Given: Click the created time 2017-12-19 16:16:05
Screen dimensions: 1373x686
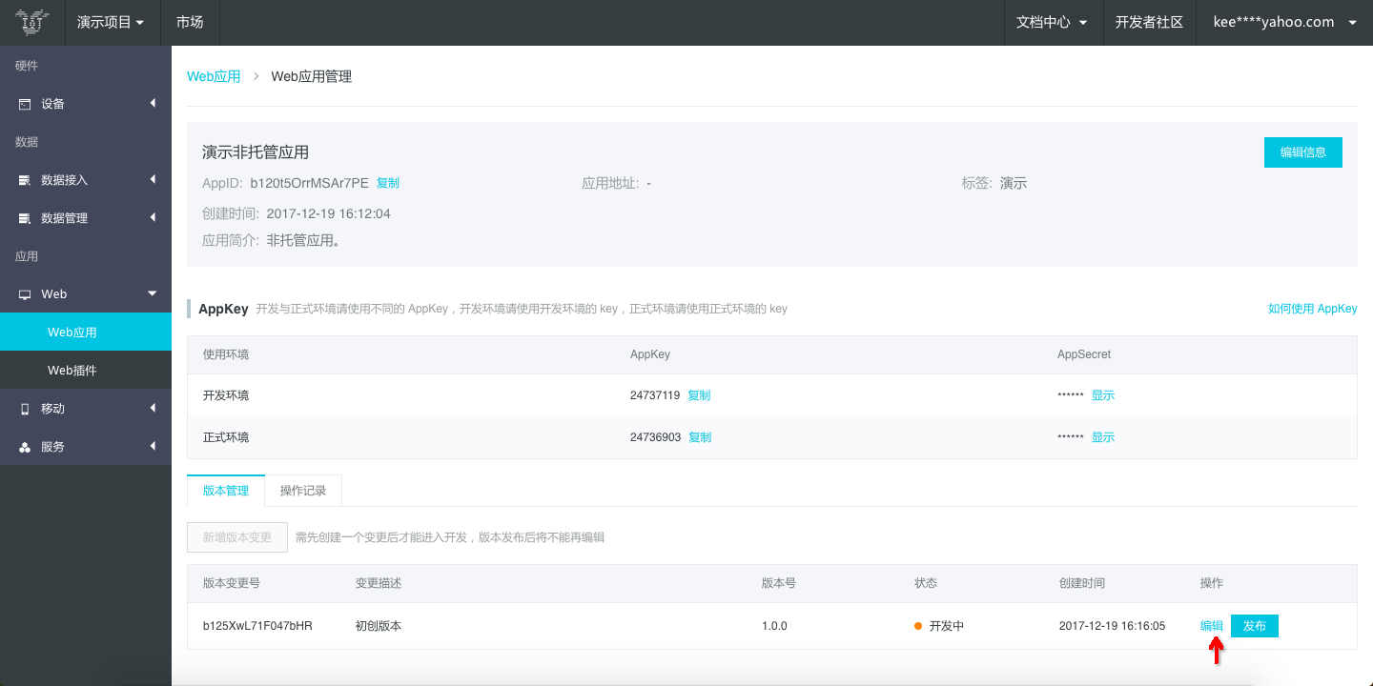Looking at the screenshot, I should (1112, 626).
